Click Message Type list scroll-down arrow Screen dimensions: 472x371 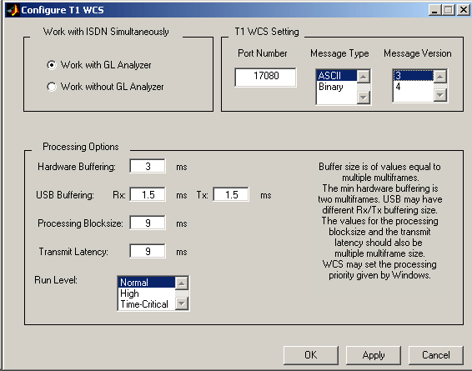pos(364,98)
